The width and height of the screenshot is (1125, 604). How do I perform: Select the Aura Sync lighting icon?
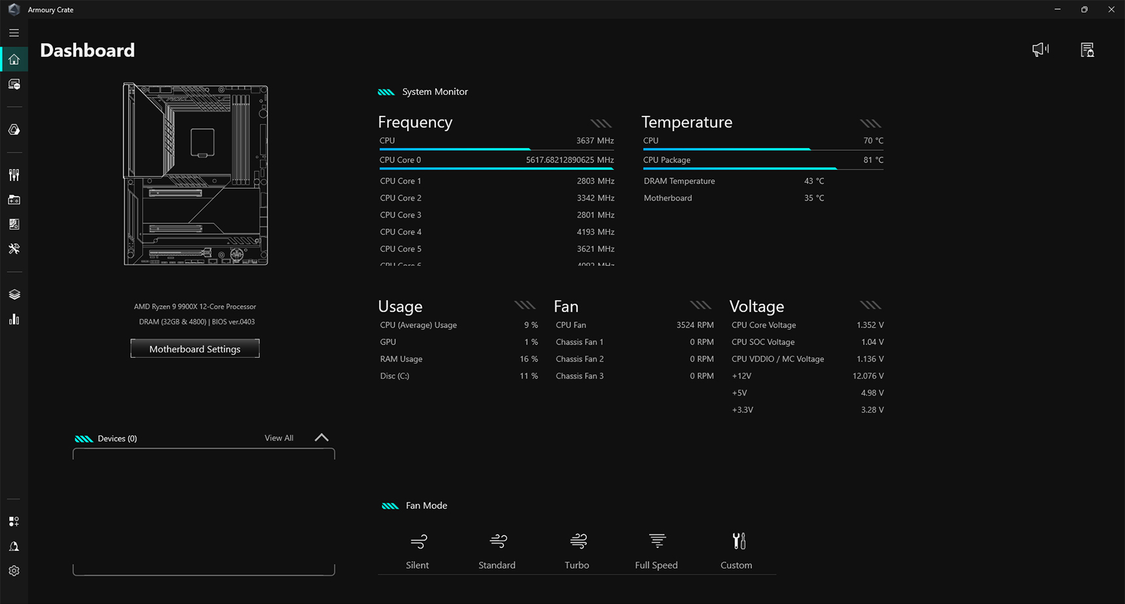pyautogui.click(x=14, y=129)
